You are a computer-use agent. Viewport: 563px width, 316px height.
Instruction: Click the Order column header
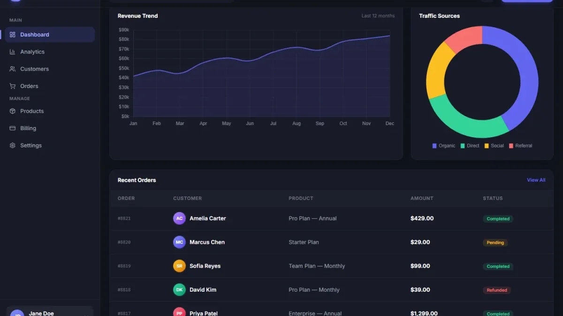126,198
